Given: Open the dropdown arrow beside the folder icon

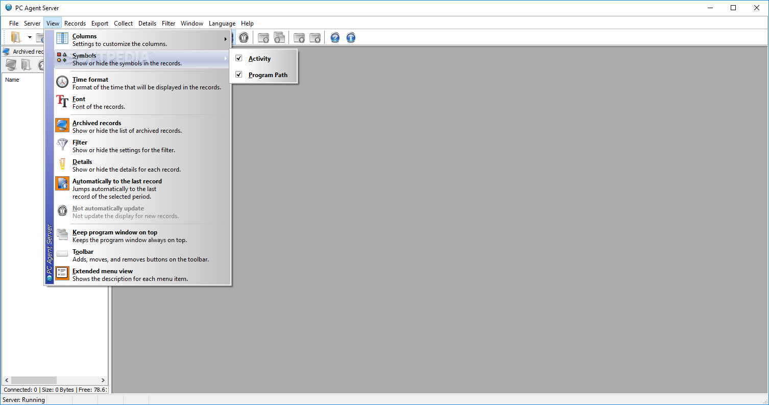Looking at the screenshot, I should coord(30,37).
